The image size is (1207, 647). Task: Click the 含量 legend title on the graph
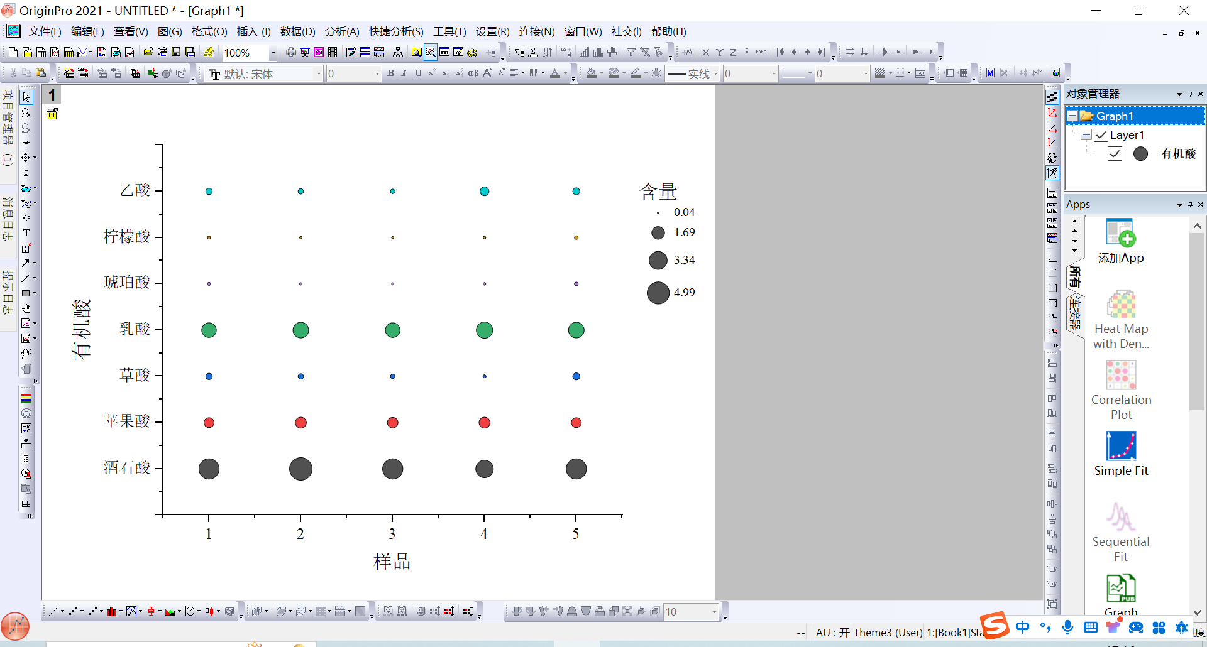[x=658, y=192]
